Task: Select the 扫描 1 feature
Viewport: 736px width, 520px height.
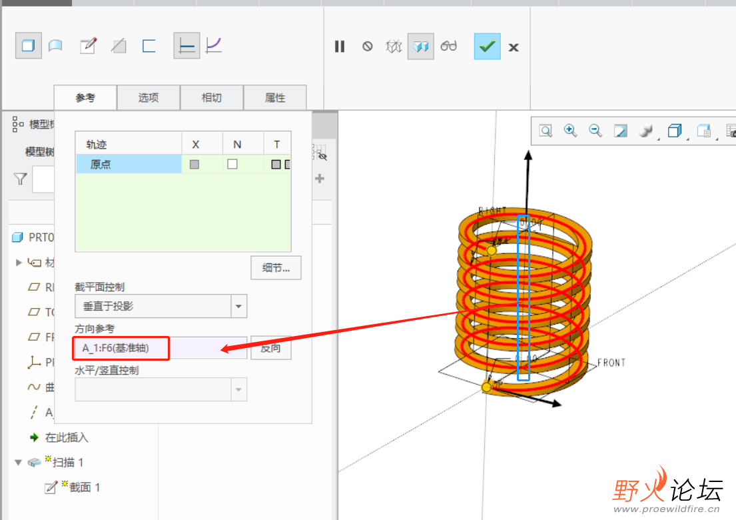Action: 56,462
